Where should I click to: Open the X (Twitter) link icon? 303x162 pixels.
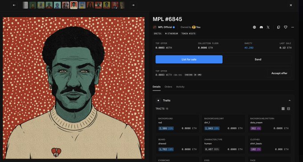pyautogui.click(x=268, y=27)
